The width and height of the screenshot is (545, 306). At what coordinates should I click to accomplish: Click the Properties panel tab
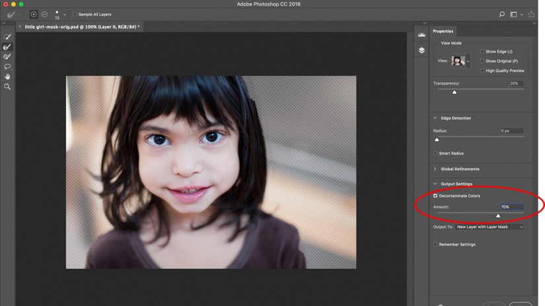pyautogui.click(x=443, y=32)
